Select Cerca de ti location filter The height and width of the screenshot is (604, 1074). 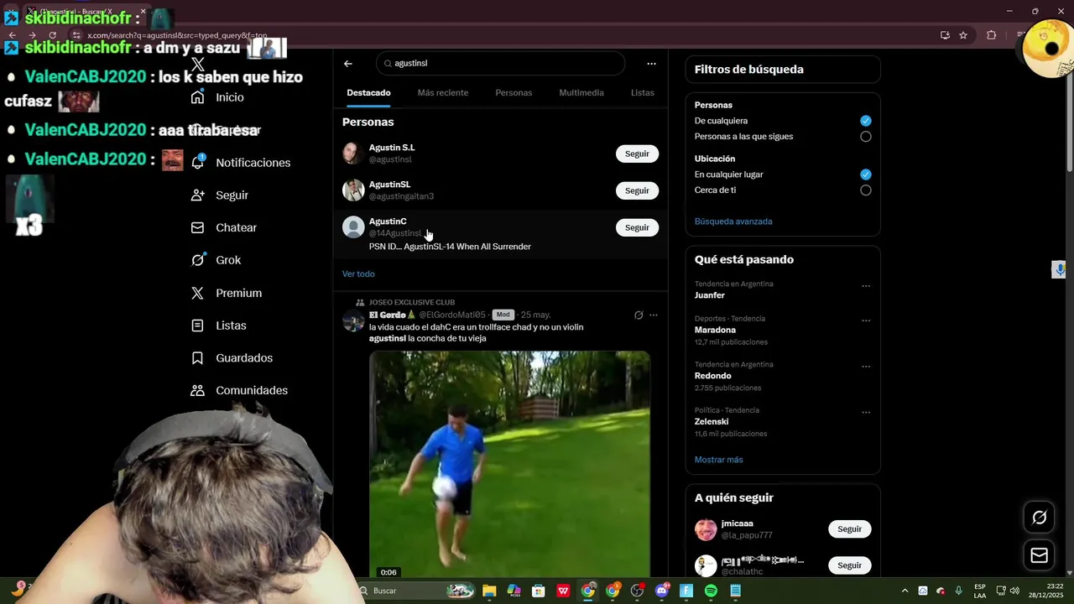865,190
